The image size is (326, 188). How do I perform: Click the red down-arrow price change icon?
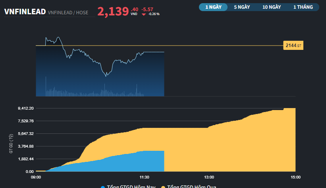pos(144,14)
